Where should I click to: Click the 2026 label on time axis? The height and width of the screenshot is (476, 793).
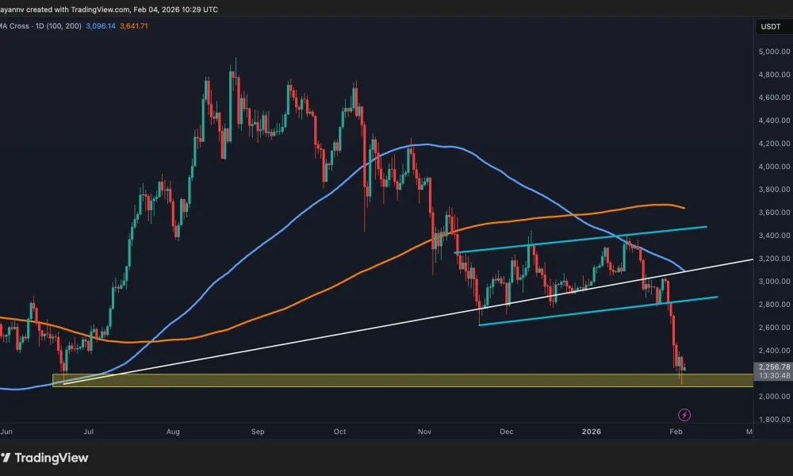click(591, 432)
